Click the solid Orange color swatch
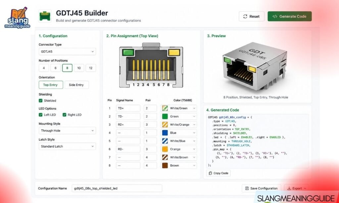Viewport: 339px width, 203px height. coord(165,149)
